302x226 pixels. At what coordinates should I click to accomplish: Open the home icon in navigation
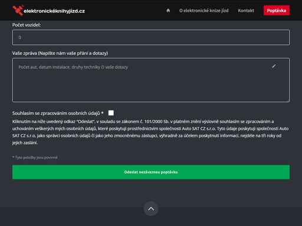168,11
